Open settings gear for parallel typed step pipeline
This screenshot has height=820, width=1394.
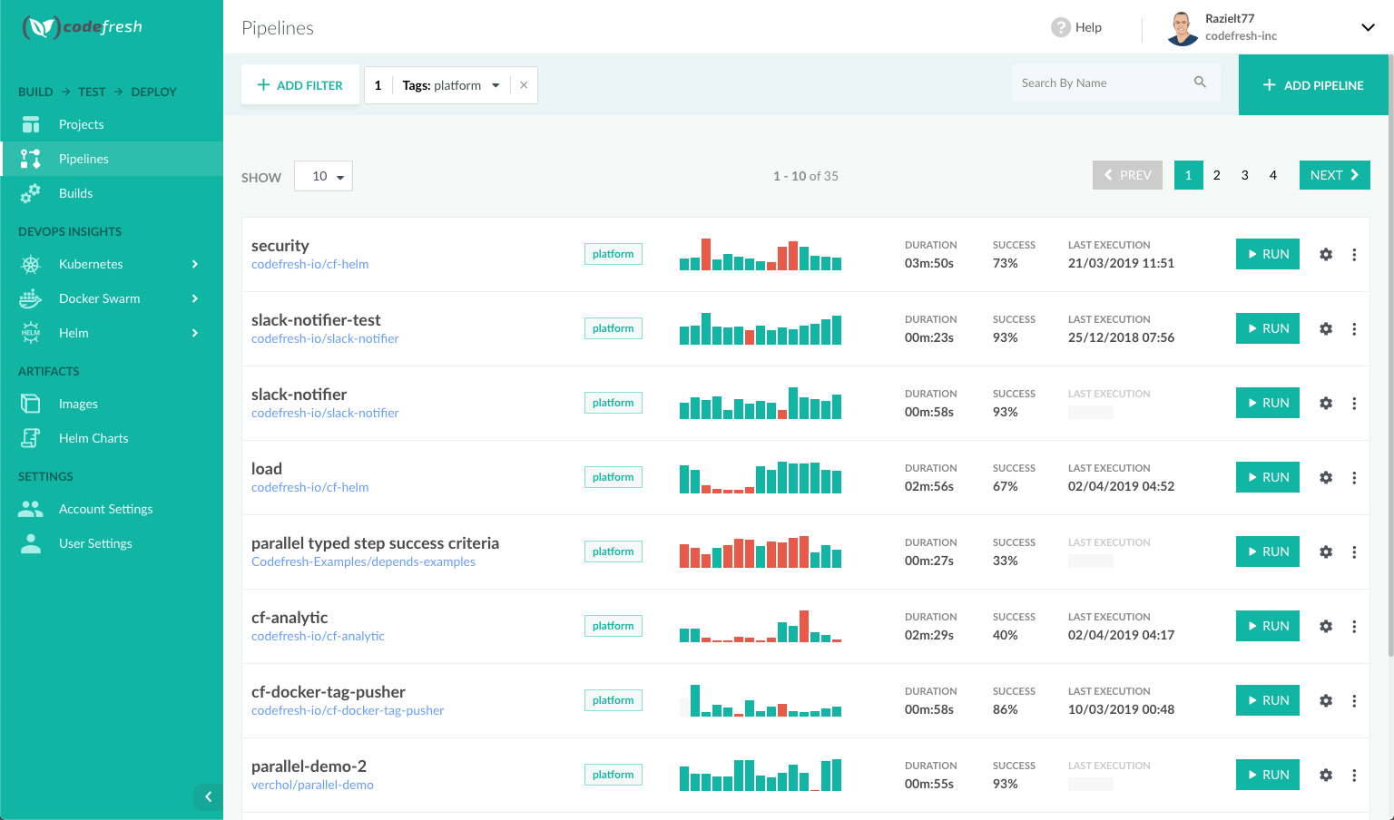pyautogui.click(x=1326, y=552)
